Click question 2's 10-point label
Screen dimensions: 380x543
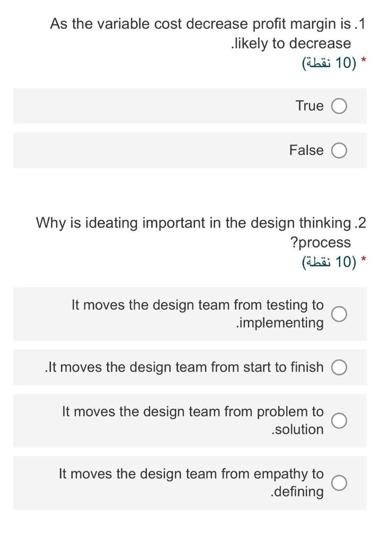click(328, 262)
